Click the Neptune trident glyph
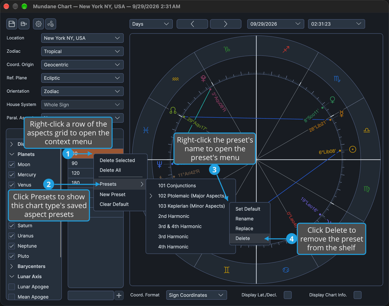The width and height of the screenshot is (389, 306). pyautogui.click(x=159, y=164)
